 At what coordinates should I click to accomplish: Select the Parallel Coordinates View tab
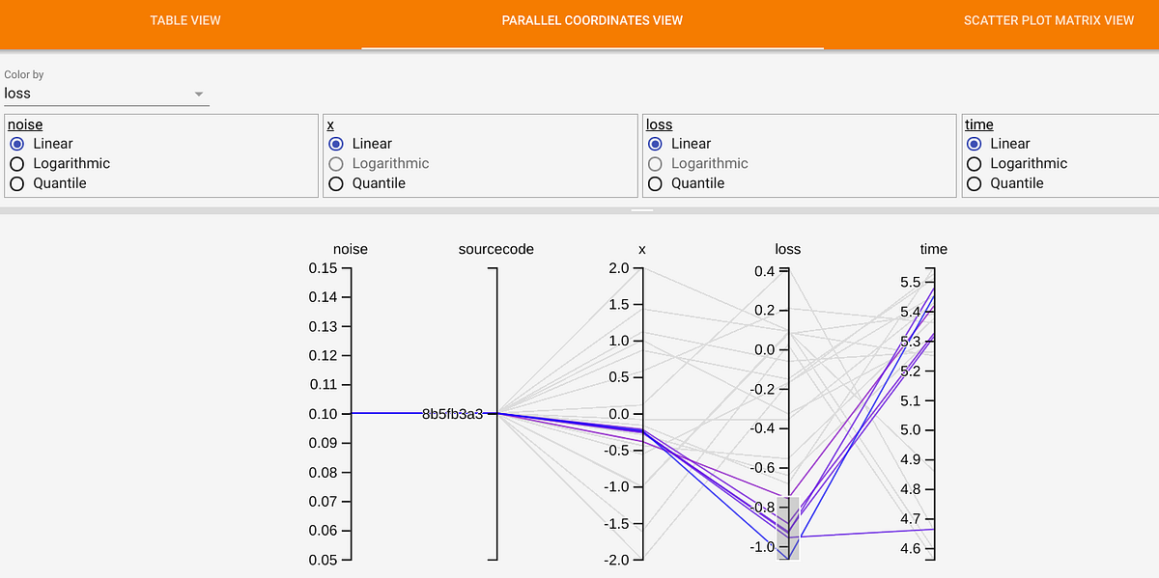click(x=592, y=20)
